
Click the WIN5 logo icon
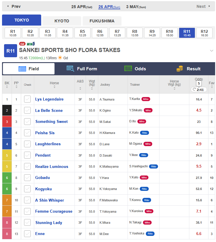(x=31, y=44)
